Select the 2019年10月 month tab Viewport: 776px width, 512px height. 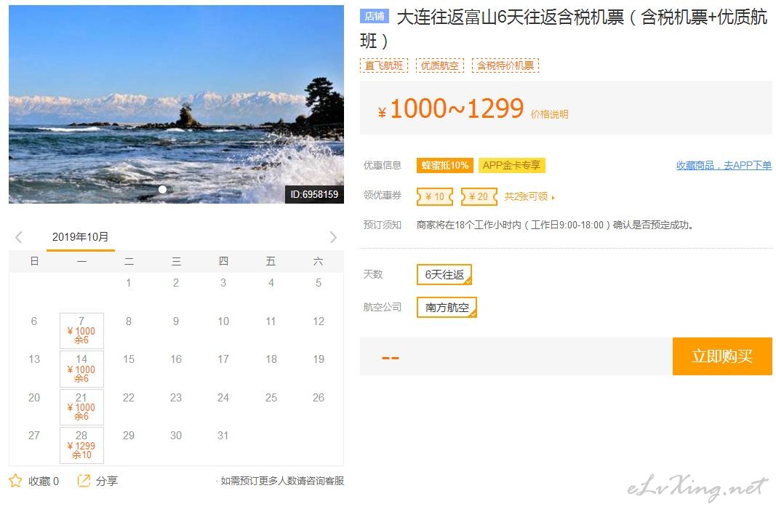pyautogui.click(x=81, y=237)
